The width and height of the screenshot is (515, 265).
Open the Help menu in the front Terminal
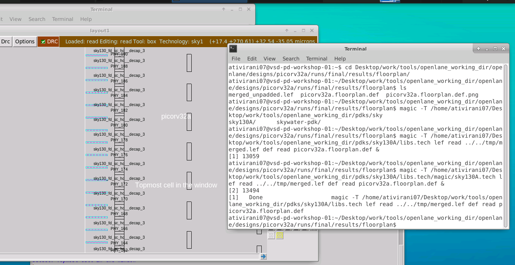pos(340,59)
